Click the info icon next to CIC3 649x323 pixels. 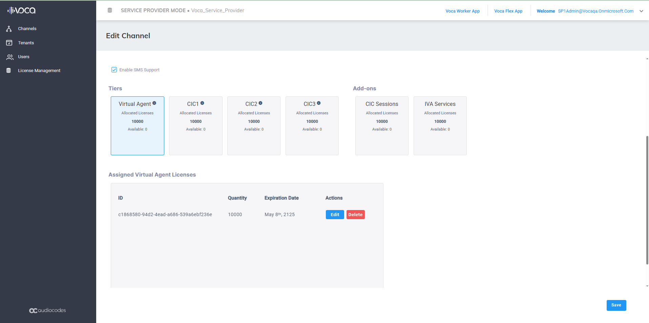tap(319, 103)
